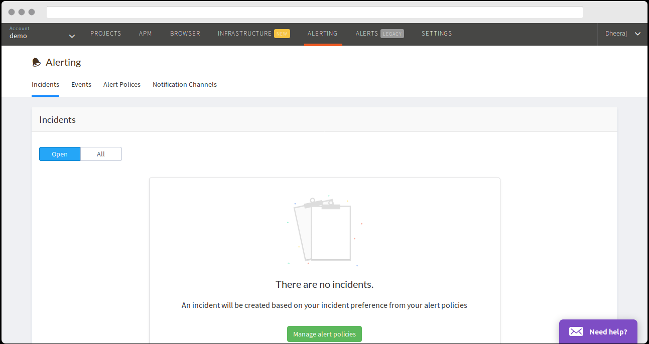Screen dimensions: 649x344
Task: Click the Incidents panel heading
Action: pyautogui.click(x=57, y=120)
